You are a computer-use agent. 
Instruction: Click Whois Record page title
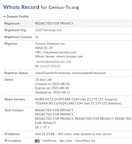[21, 7]
